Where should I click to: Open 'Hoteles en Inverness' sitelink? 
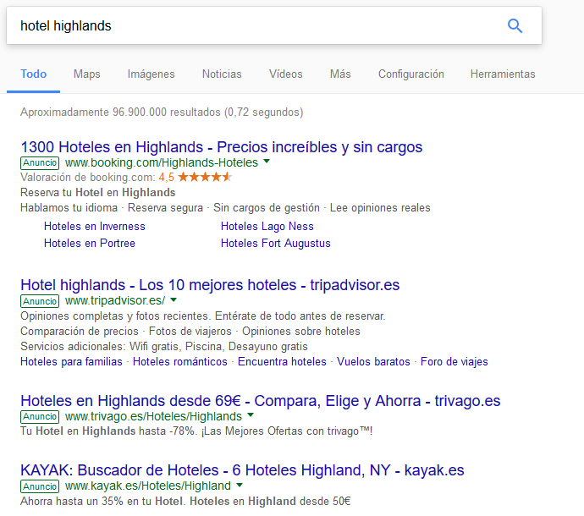[95, 227]
